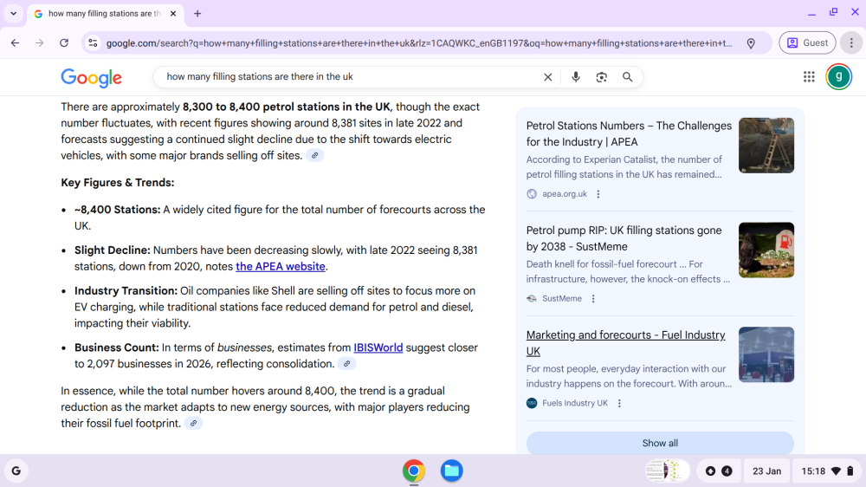866x487 pixels.
Task: Click the 'Industry Transition:' bullet label
Action: pos(126,291)
